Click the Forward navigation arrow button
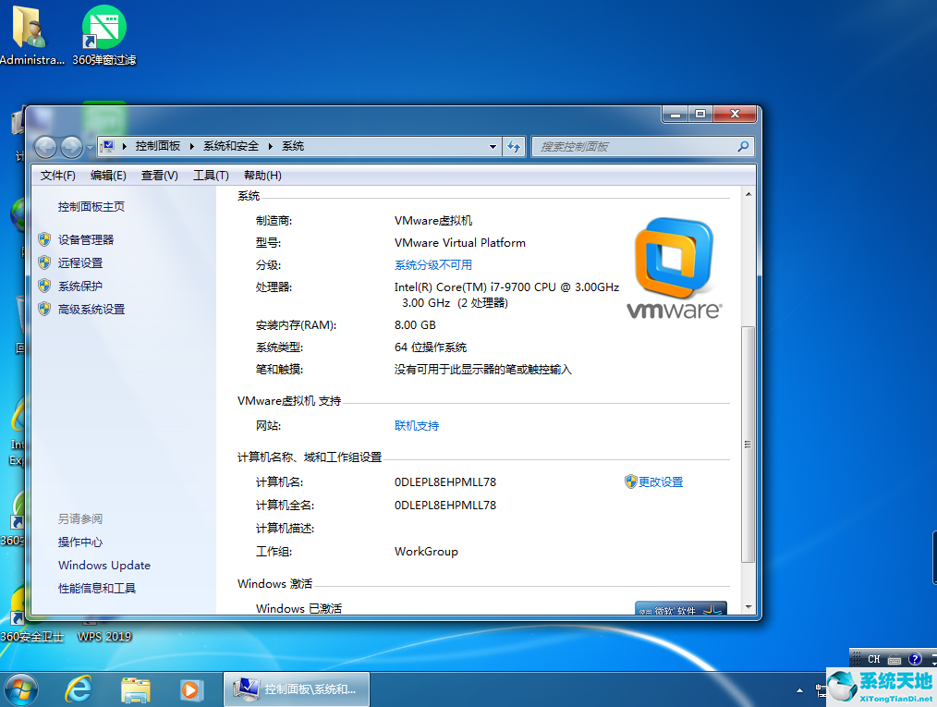This screenshot has height=707, width=937. click(x=72, y=146)
